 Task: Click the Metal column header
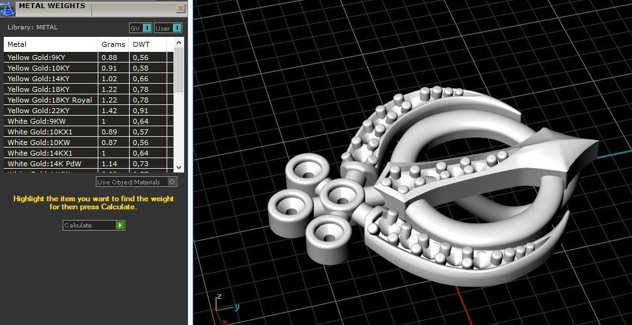coord(51,44)
